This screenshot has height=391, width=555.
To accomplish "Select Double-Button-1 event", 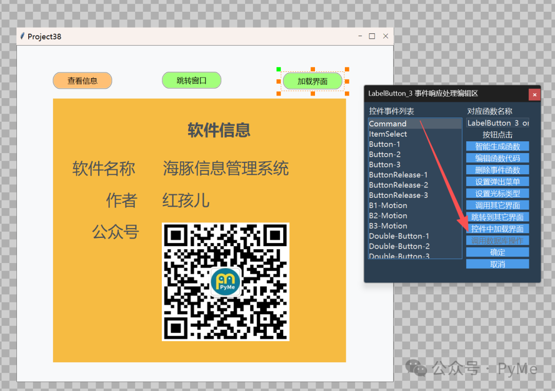I will click(x=415, y=236).
